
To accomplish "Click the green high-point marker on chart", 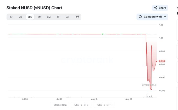I will click(103, 34).
